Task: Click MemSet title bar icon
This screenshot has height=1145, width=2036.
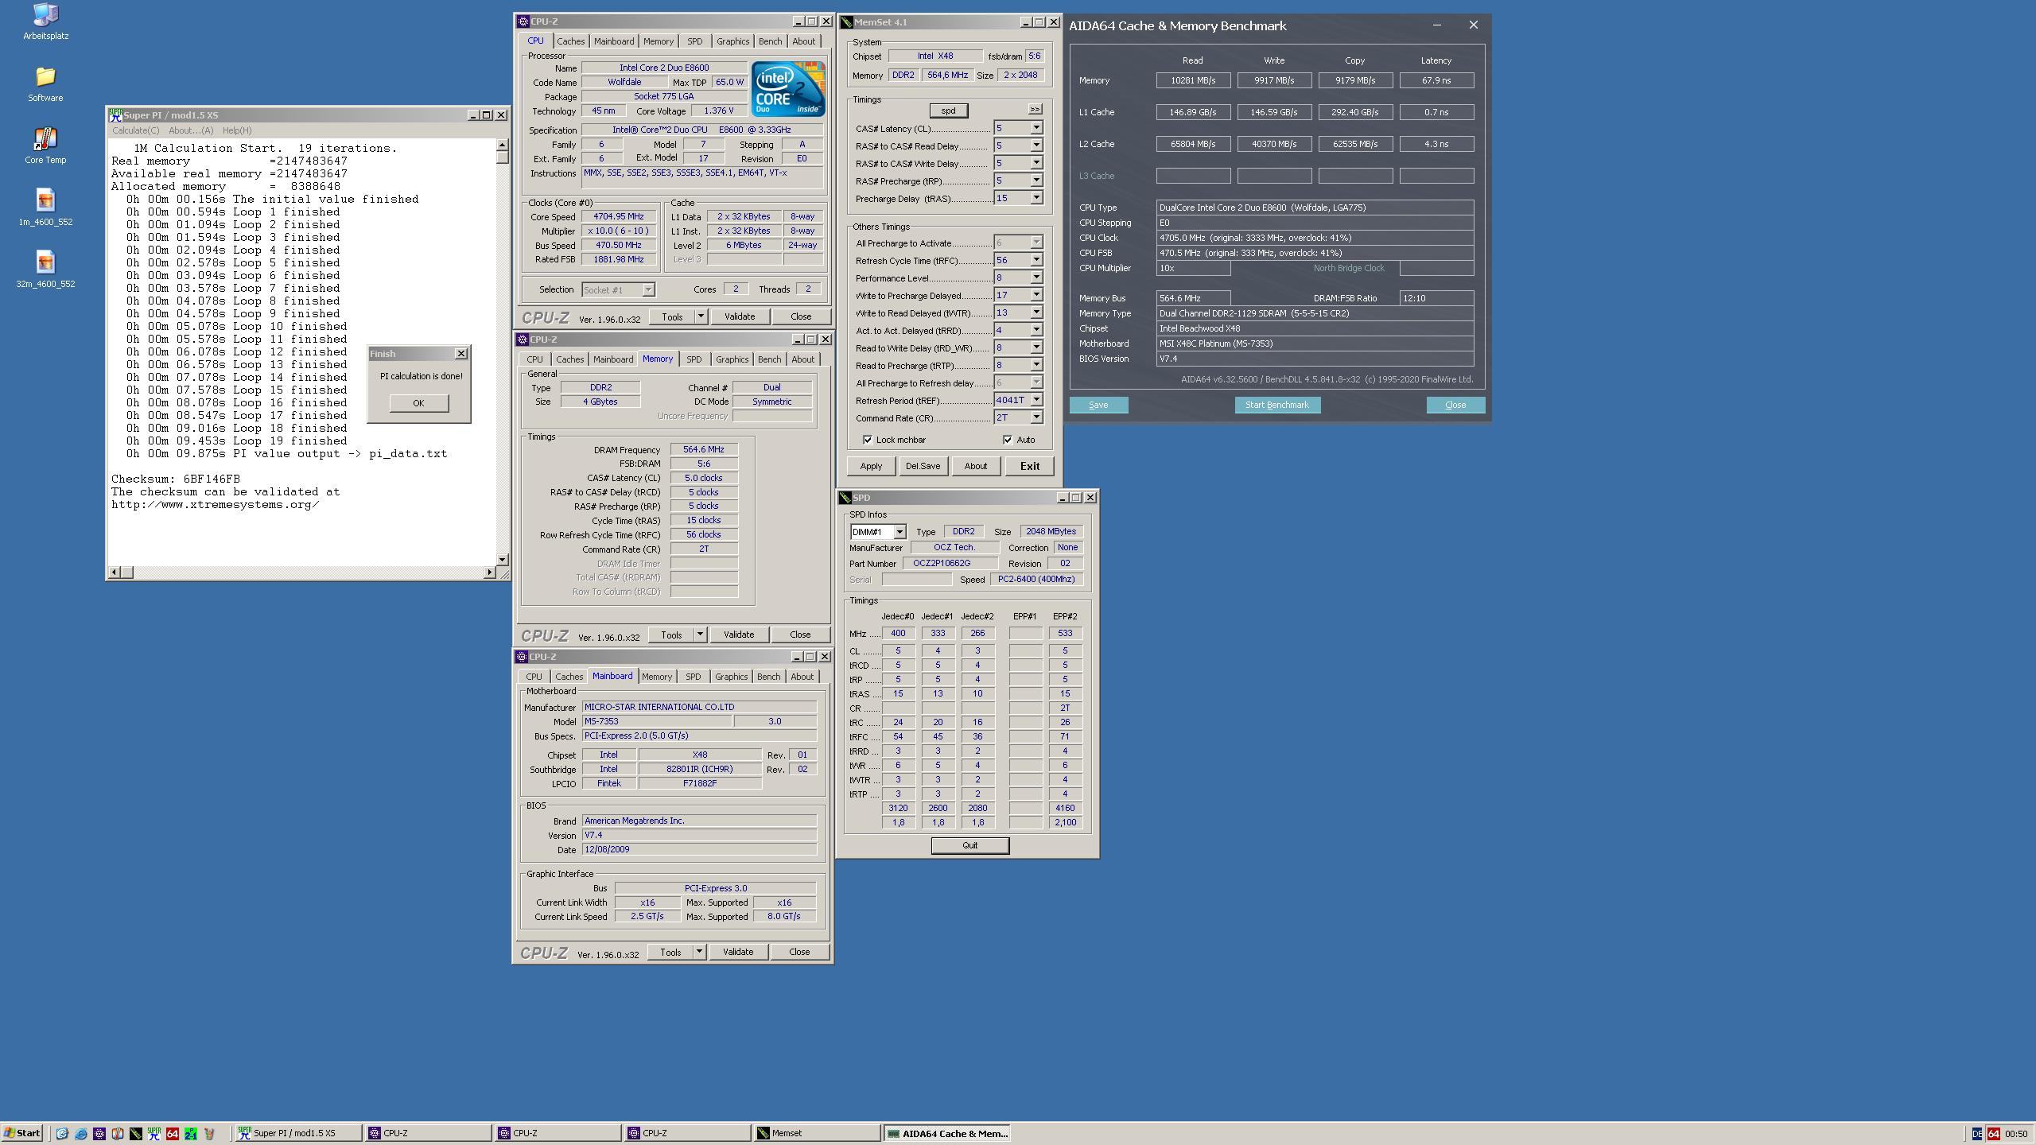Action: tap(847, 22)
